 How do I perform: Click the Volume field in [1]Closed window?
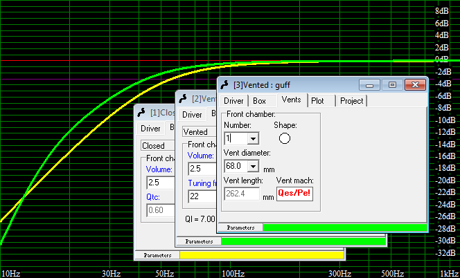click(x=161, y=183)
